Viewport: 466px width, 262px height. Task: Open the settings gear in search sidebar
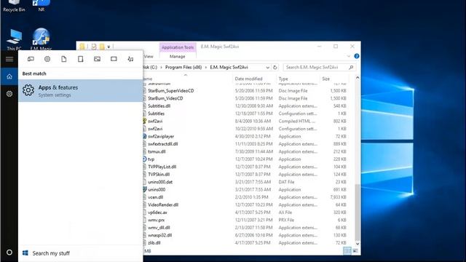9,94
